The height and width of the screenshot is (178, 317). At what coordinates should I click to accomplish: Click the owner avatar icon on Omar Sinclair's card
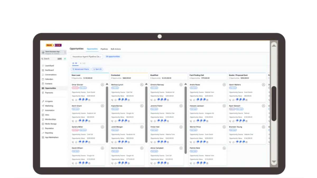102,85
